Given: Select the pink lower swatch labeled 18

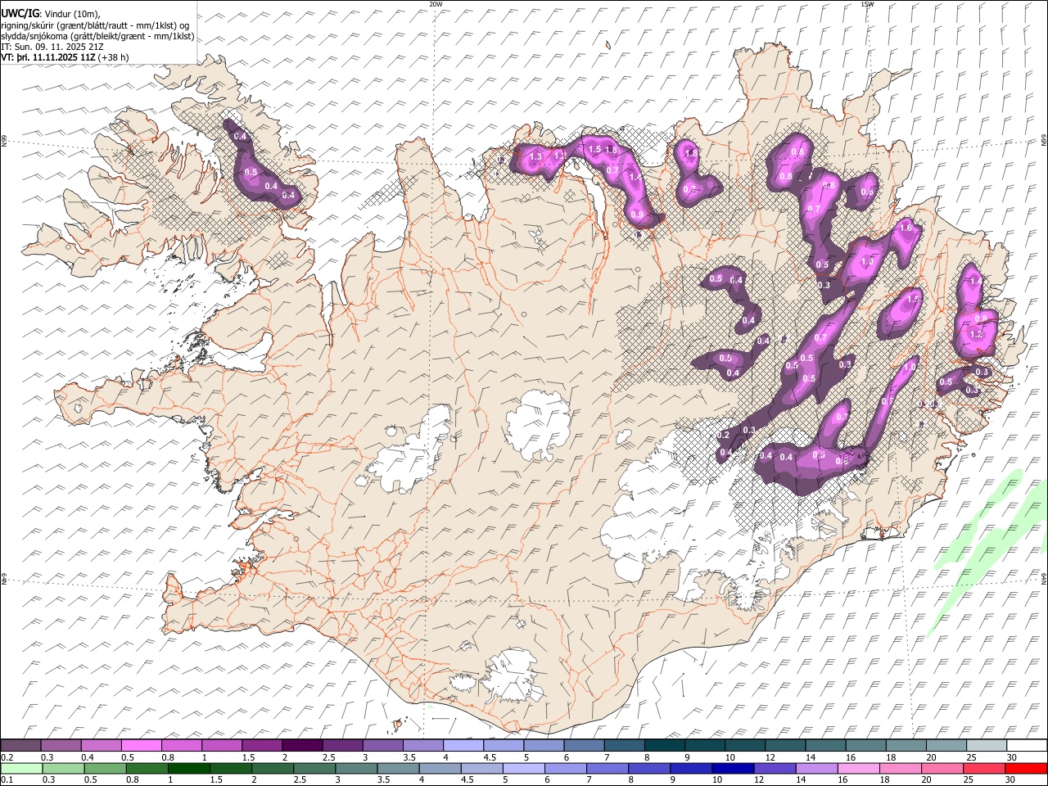Looking at the screenshot, I should pyautogui.click(x=901, y=768).
